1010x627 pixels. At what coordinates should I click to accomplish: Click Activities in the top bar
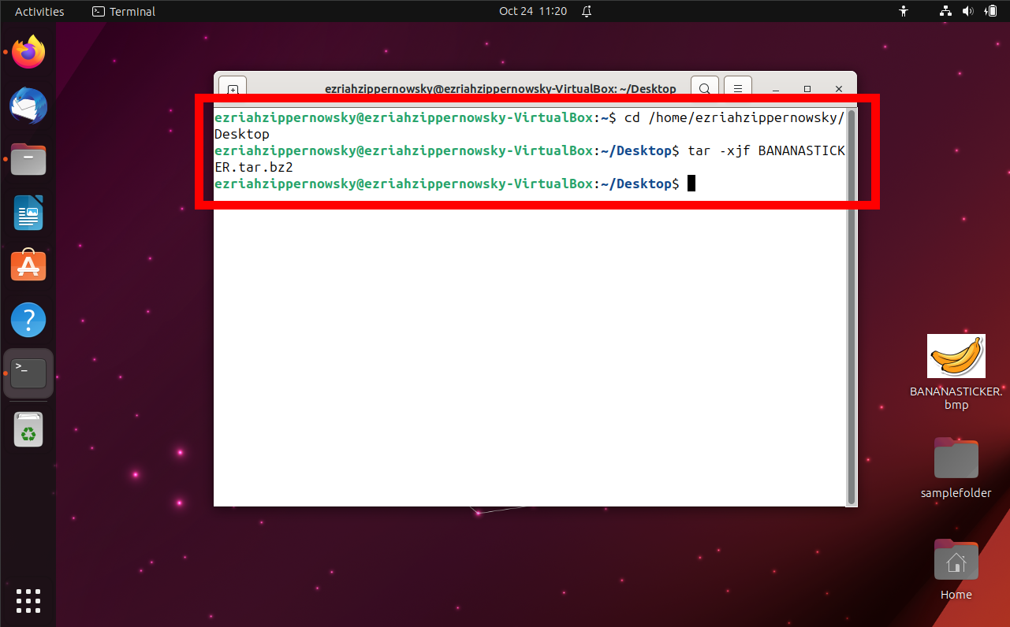[x=39, y=11]
